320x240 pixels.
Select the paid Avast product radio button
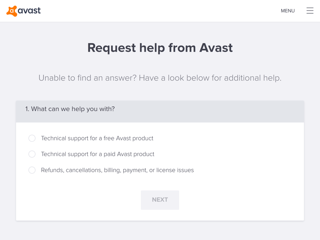pyautogui.click(x=32, y=154)
